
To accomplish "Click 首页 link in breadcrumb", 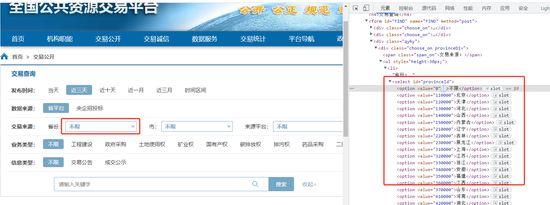I will 17,57.
